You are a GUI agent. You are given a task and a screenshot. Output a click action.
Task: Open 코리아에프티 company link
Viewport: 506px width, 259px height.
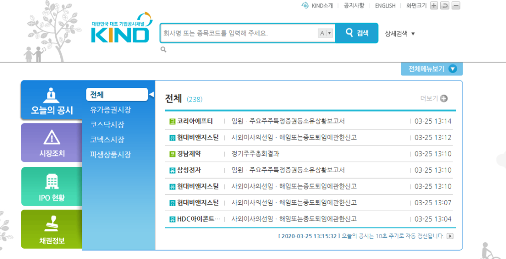point(195,121)
